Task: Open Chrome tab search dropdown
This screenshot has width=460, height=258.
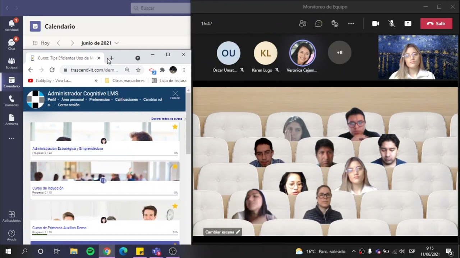Action: tap(138, 58)
